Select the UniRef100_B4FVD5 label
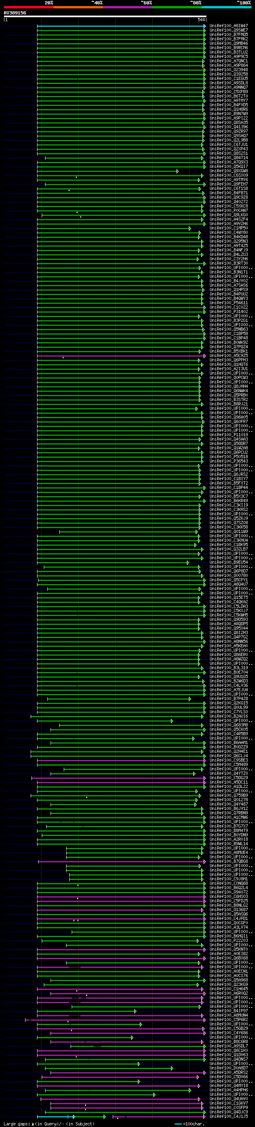255x1127 pixels. [x=229, y=105]
